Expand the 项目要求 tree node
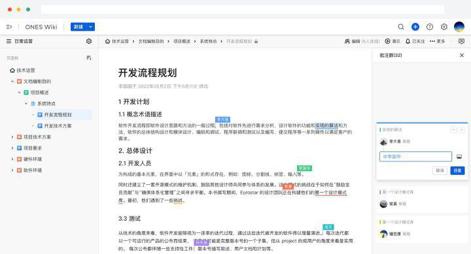 (x=12, y=148)
